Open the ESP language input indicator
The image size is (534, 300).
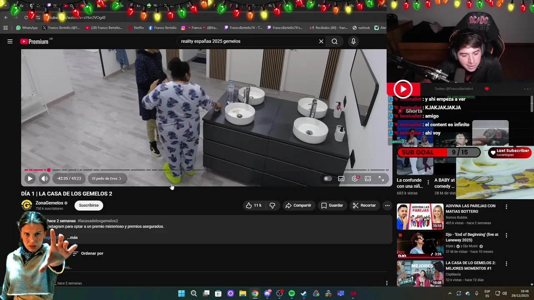click(487, 294)
